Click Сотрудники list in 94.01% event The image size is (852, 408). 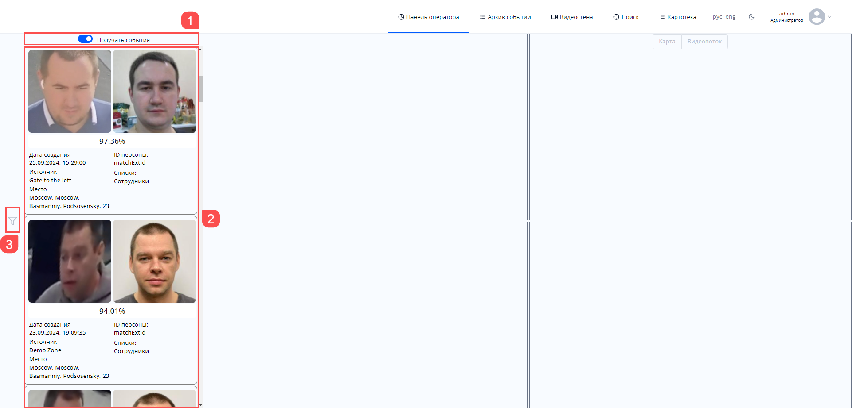coord(131,351)
